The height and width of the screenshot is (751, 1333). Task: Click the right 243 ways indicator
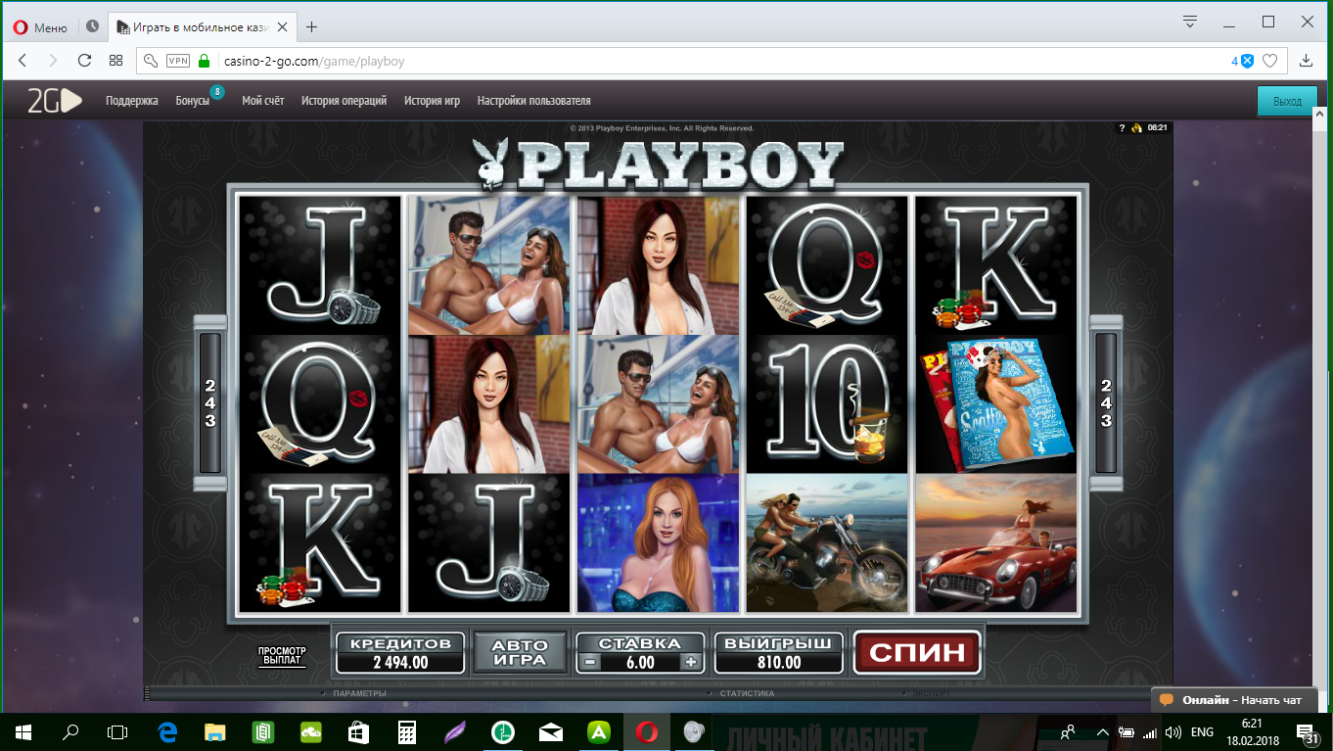coord(1106,403)
